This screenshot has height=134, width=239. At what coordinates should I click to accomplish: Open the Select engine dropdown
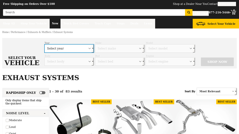[x=170, y=62]
